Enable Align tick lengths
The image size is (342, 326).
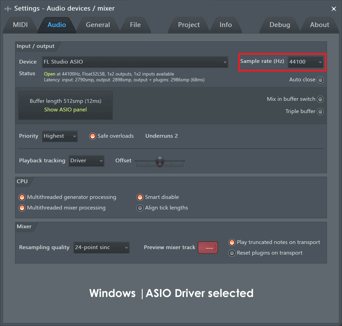coord(140,207)
